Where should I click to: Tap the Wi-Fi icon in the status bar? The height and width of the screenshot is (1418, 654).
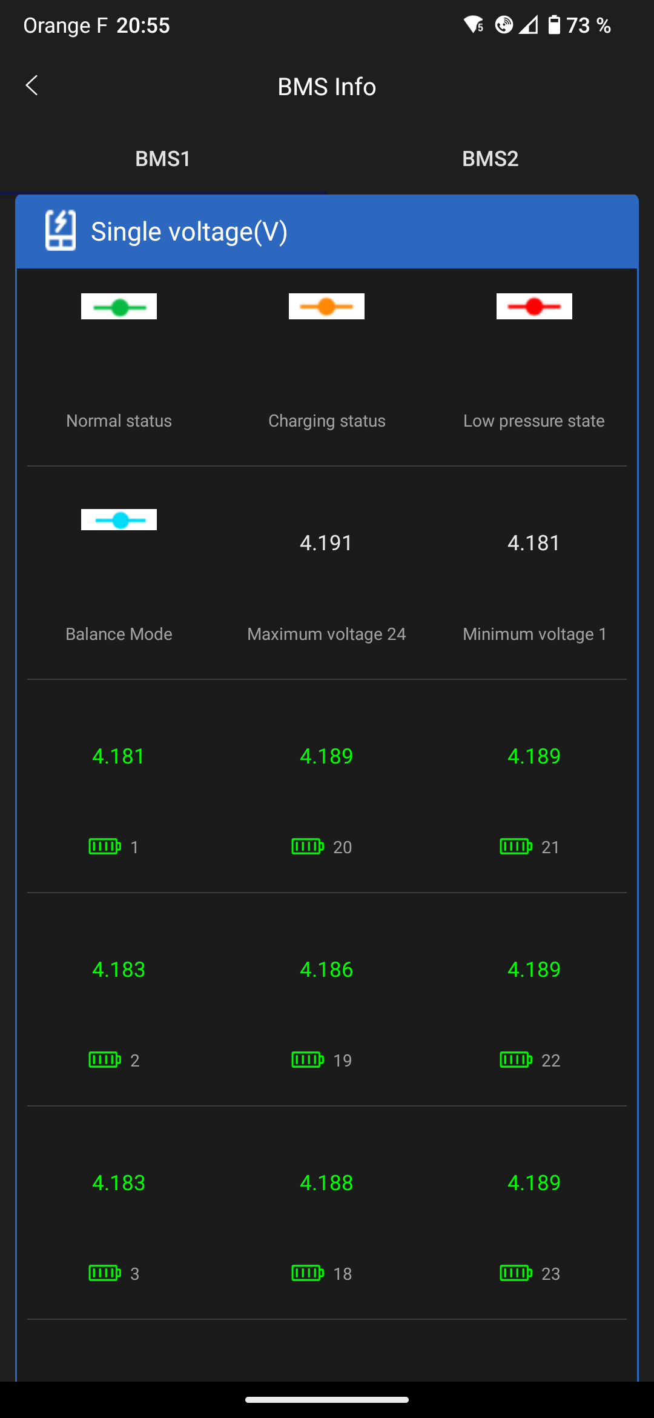point(473,25)
